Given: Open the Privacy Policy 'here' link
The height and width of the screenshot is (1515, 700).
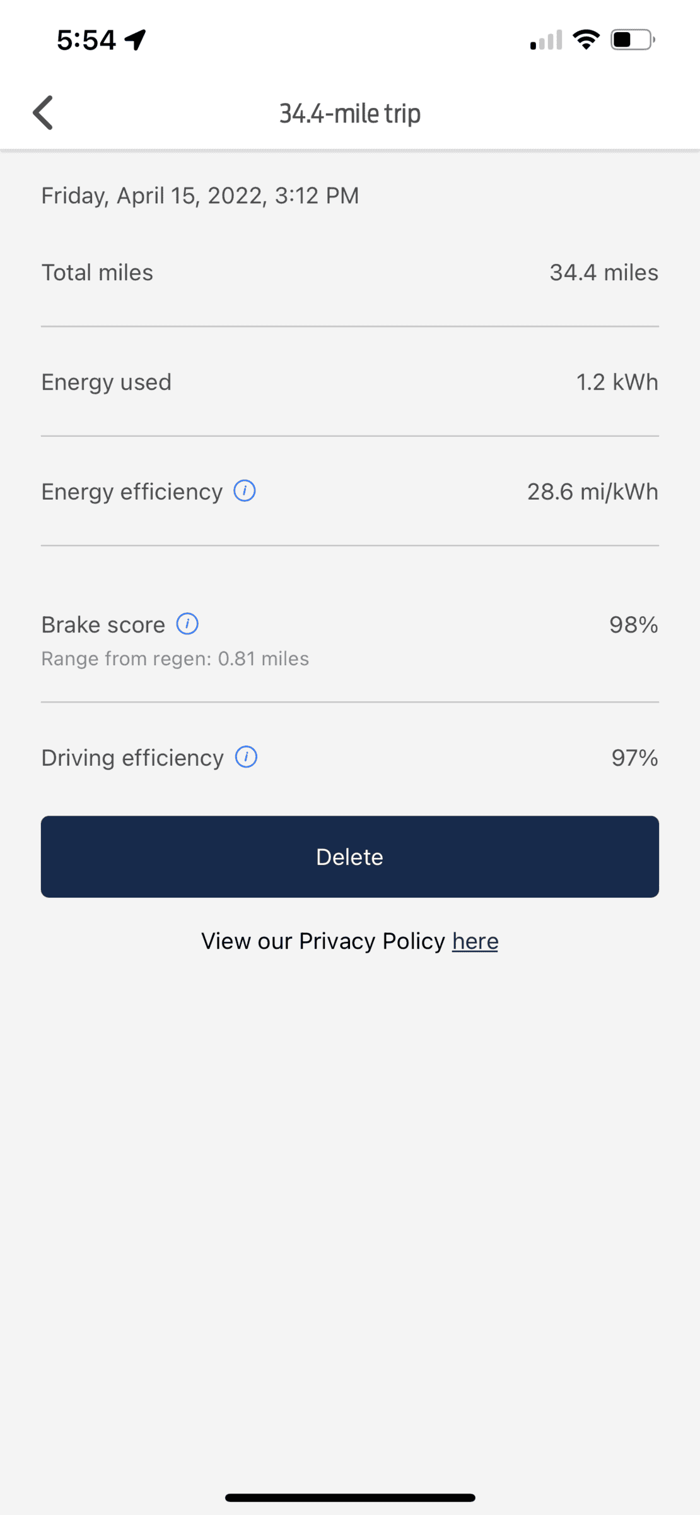Looking at the screenshot, I should click(475, 941).
